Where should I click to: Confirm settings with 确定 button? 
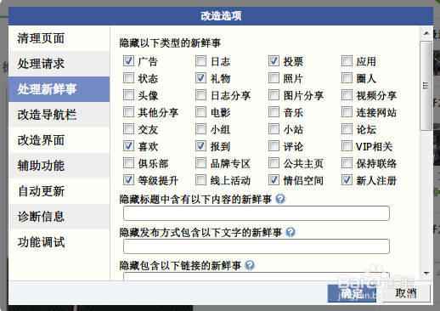tap(352, 293)
